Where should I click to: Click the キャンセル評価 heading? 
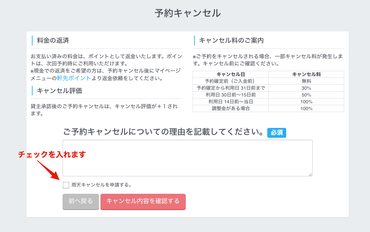pyautogui.click(x=60, y=91)
